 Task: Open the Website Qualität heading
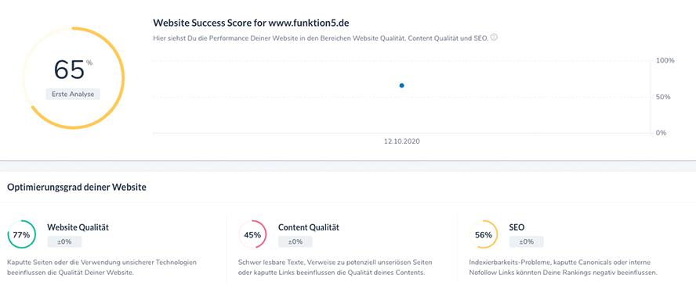click(78, 227)
